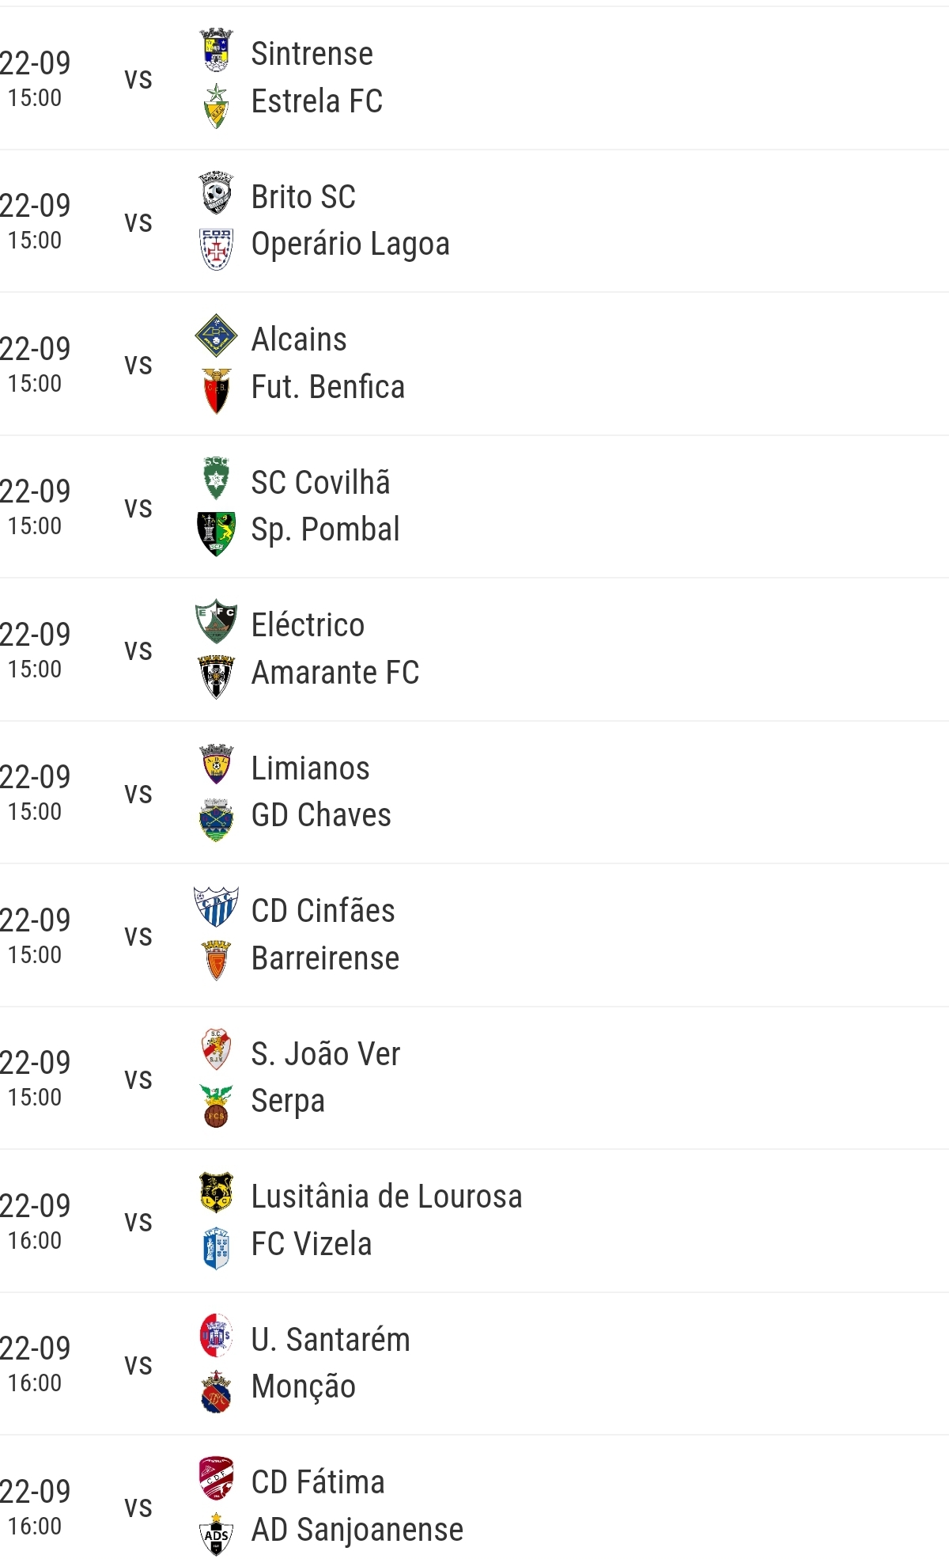
Task: Open the GD Chaves team page
Action: point(321,815)
